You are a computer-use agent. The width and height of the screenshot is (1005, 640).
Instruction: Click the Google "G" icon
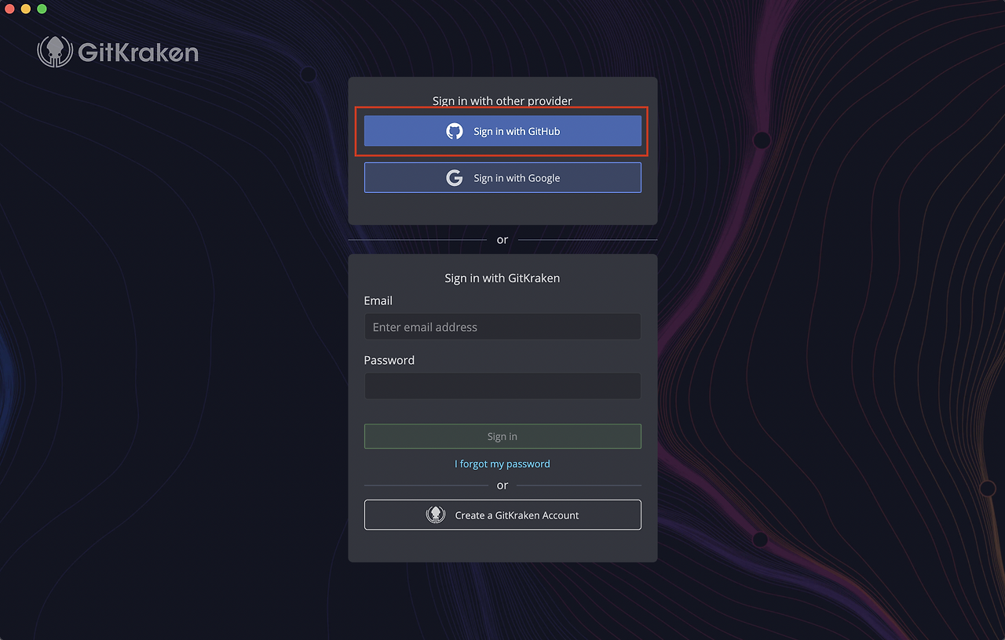(454, 177)
